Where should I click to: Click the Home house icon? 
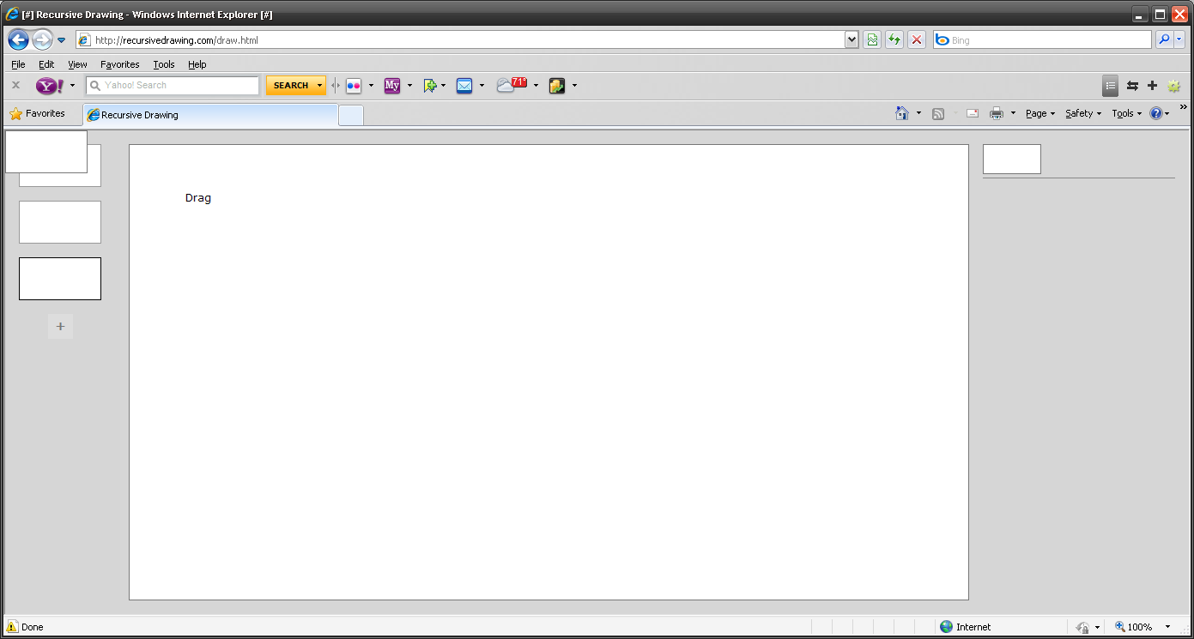[x=901, y=113]
